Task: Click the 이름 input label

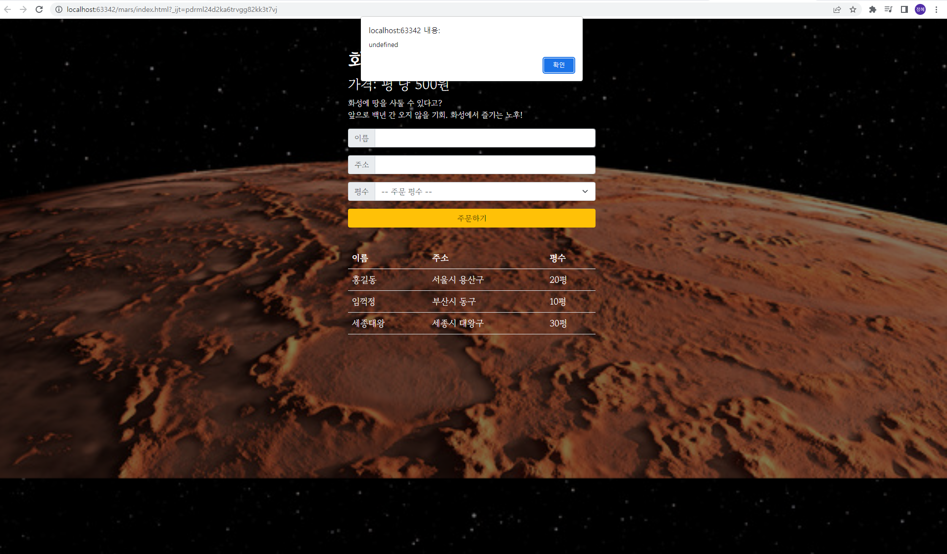Action: pyautogui.click(x=361, y=138)
